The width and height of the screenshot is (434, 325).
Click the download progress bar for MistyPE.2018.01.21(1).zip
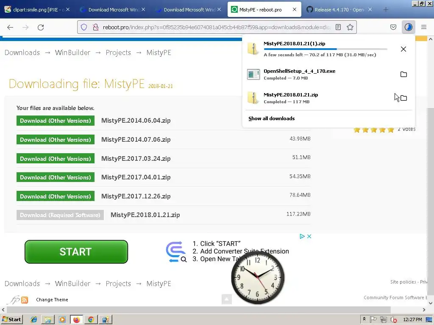click(325, 49)
